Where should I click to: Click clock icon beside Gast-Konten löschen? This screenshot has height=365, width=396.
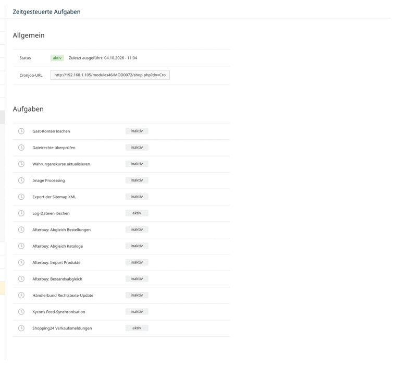[x=21, y=131]
